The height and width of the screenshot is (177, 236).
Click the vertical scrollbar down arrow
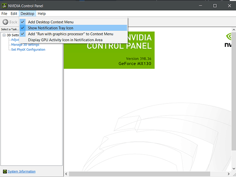234,169
